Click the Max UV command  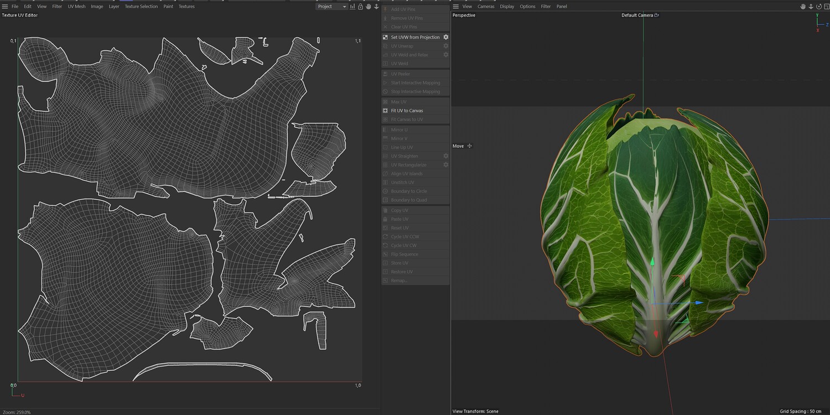pos(415,102)
